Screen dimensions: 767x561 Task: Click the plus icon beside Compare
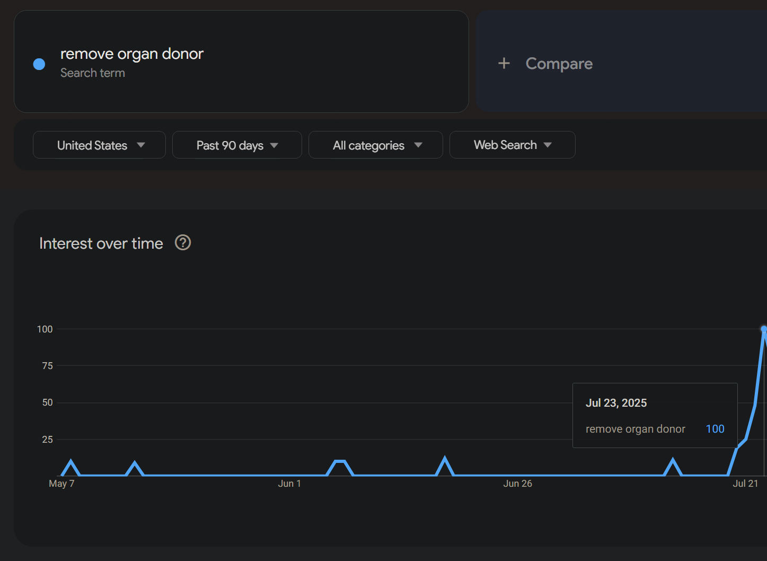[504, 64]
